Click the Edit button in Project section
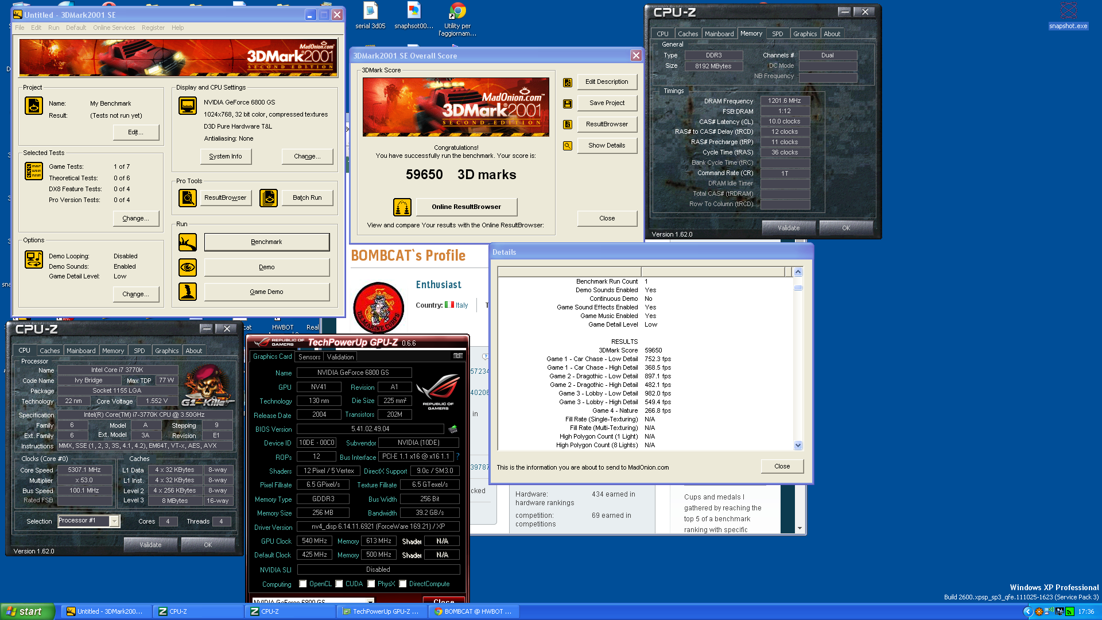The image size is (1102, 620). click(x=136, y=133)
